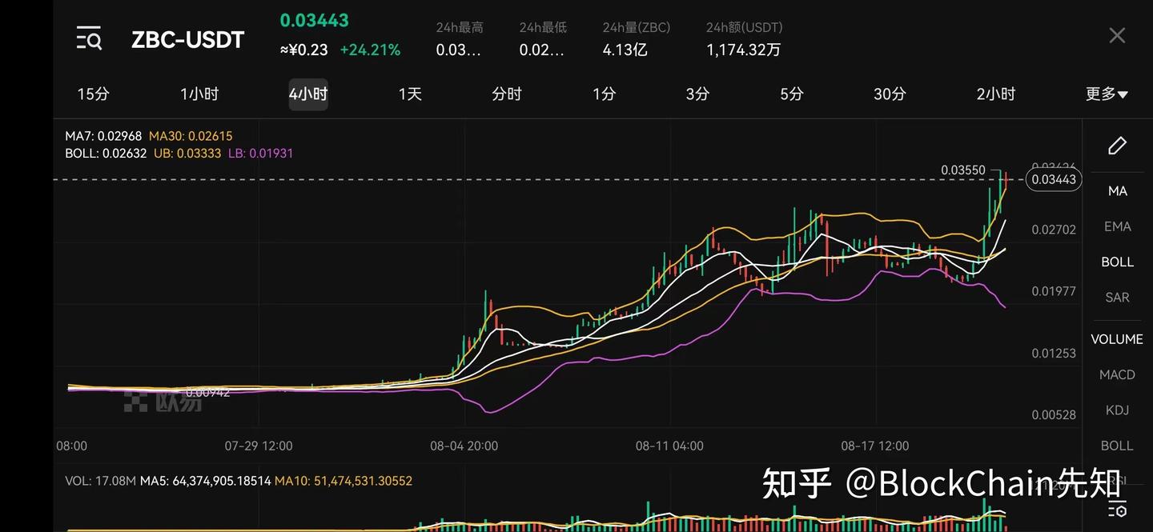Select the pencil drawing tool
The height and width of the screenshot is (532, 1153).
(1117, 146)
